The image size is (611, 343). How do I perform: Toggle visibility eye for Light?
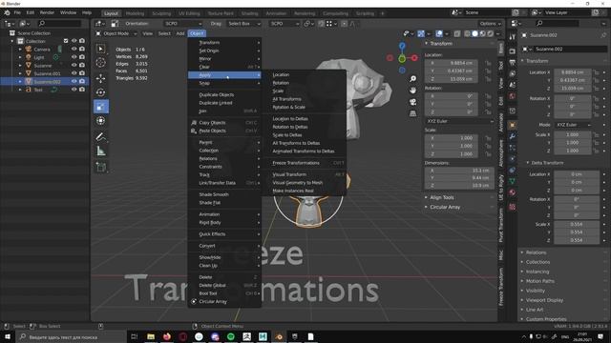coord(74,57)
